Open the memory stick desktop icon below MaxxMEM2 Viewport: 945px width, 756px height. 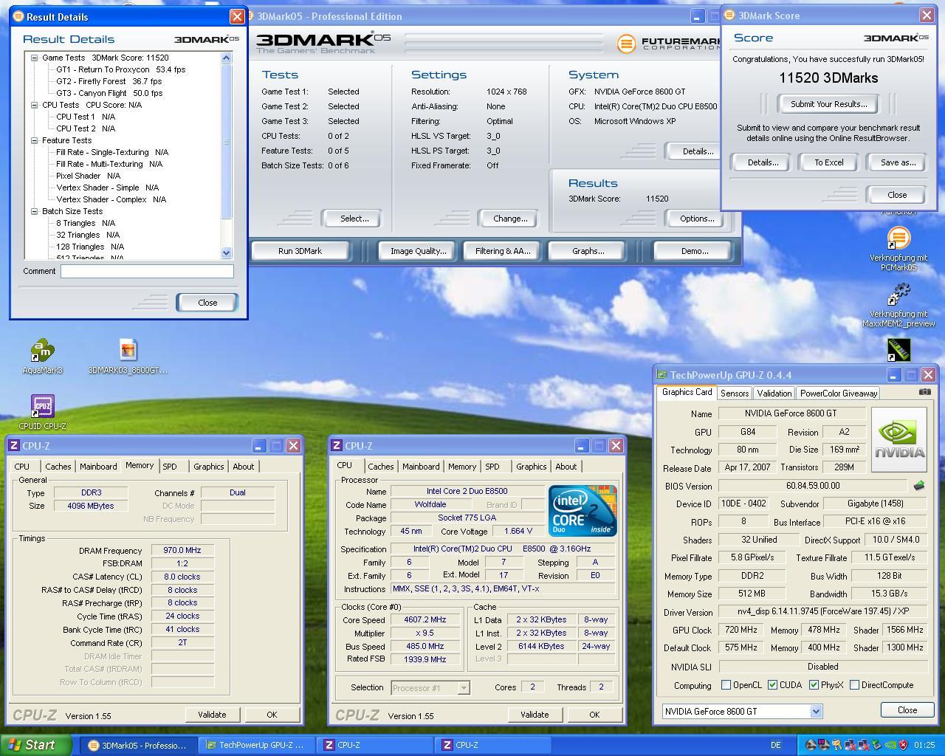pyautogui.click(x=898, y=350)
